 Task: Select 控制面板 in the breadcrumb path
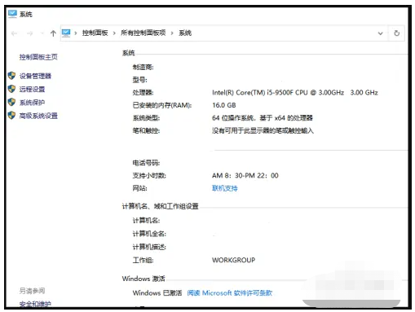(95, 33)
